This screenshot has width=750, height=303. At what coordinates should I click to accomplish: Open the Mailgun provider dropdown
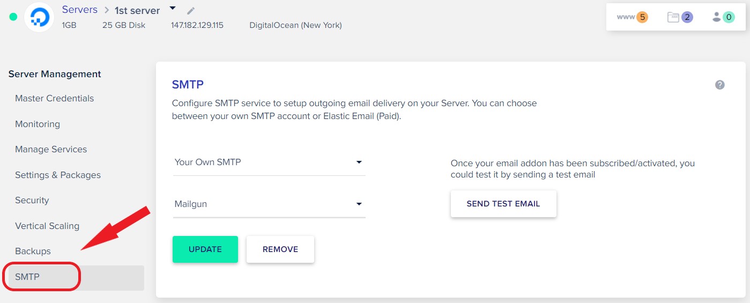coord(269,204)
